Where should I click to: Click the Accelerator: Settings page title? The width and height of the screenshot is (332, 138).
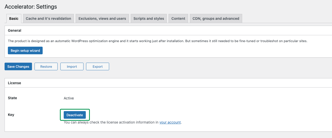[31, 7]
